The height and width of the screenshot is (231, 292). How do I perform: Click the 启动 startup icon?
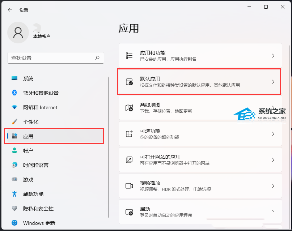[x=129, y=212]
